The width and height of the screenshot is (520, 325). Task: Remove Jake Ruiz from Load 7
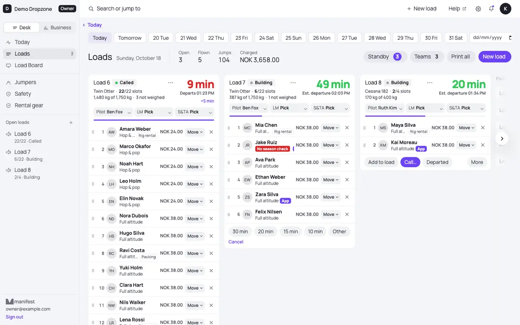point(347,145)
